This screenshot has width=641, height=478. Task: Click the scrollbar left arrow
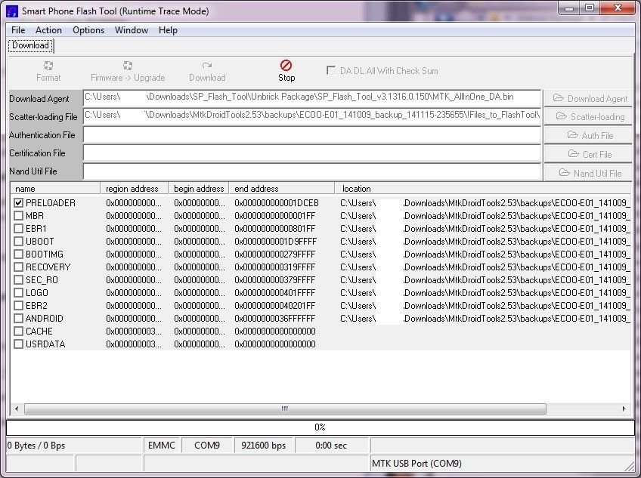[17, 409]
